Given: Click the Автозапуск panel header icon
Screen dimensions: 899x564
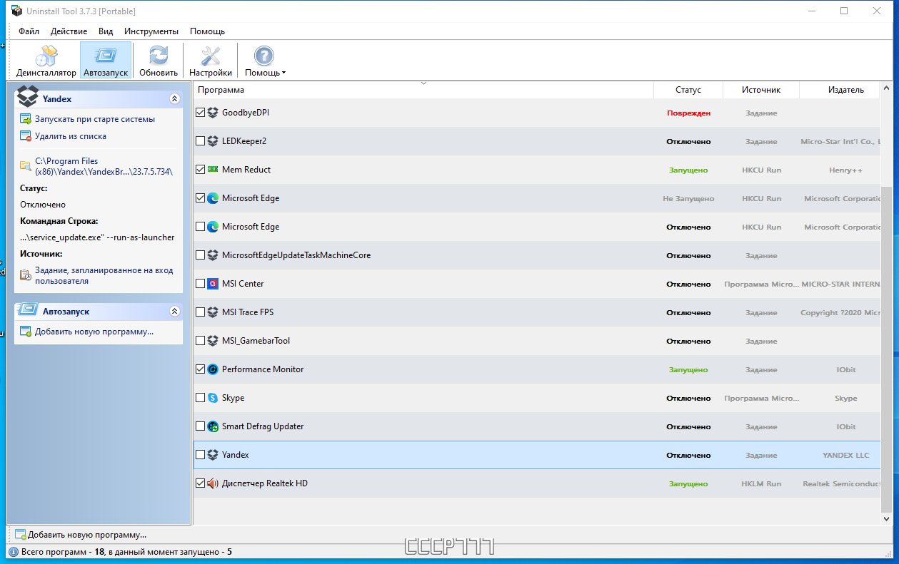Looking at the screenshot, I should (28, 311).
